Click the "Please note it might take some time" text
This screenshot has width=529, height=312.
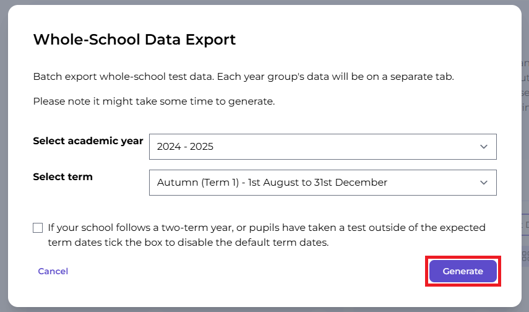coord(153,101)
